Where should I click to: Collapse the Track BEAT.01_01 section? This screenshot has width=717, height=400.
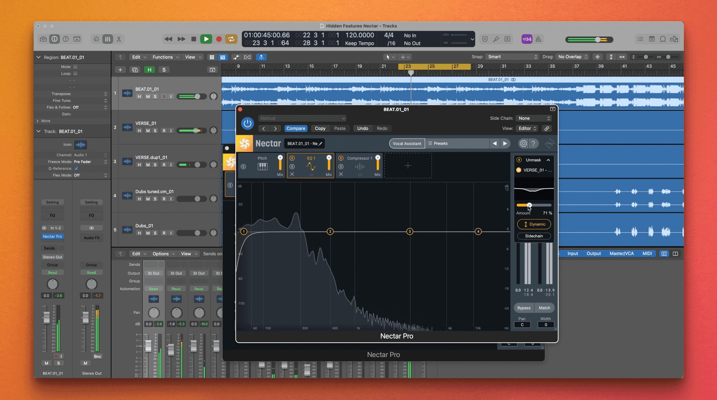[39, 131]
